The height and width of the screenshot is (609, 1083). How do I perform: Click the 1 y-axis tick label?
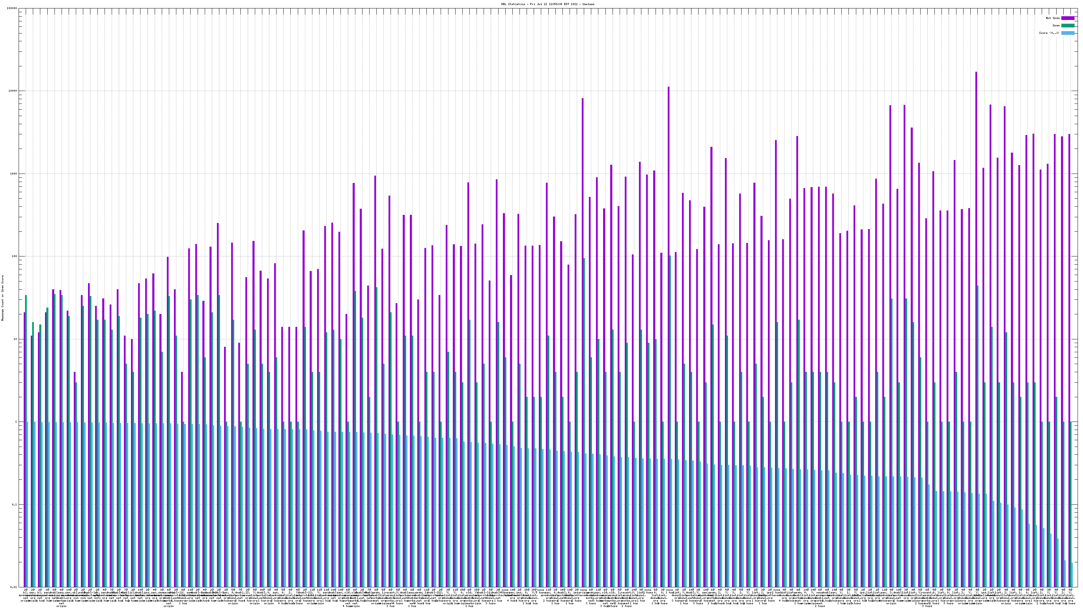point(16,422)
